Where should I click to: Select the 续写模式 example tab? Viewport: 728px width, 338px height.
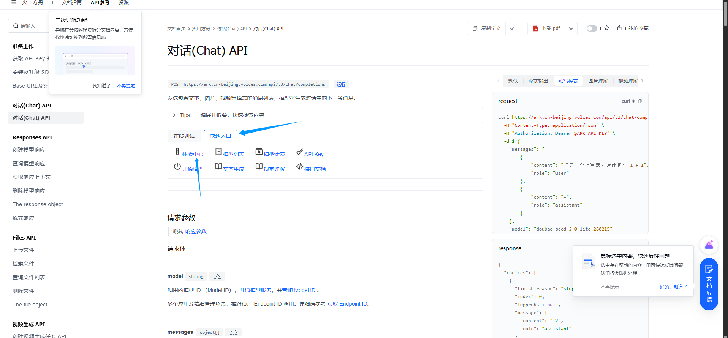click(568, 81)
